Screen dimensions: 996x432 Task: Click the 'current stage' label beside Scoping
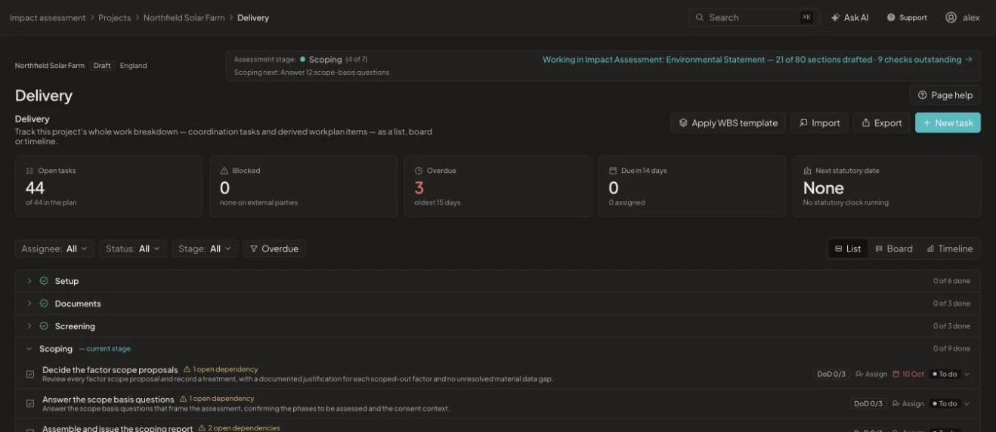tap(105, 349)
